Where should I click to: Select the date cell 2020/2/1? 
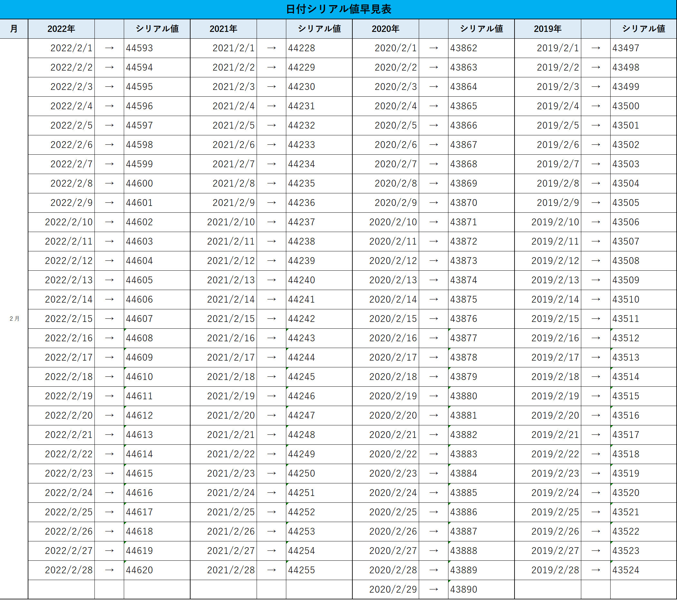386,48
